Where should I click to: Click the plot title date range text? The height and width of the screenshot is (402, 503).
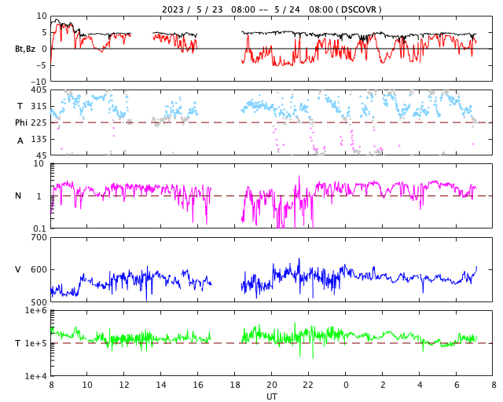click(271, 9)
